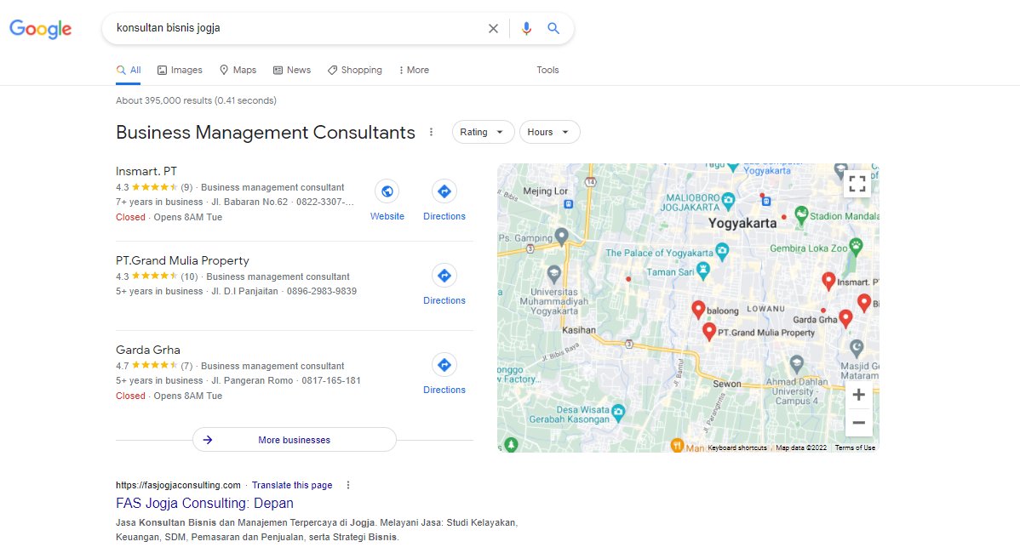Zoom in on the map

tap(859, 395)
